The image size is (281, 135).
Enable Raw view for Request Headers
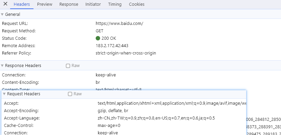(70, 94)
